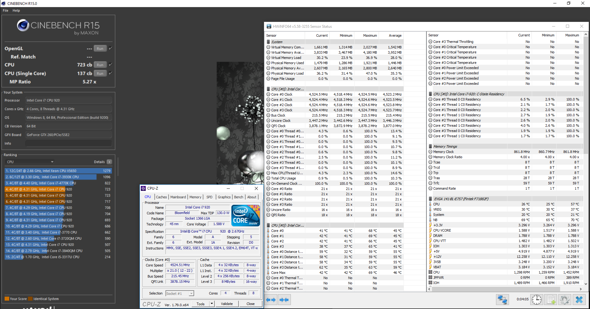Open Cinebench Help menu
The width and height of the screenshot is (590, 309).
click(x=16, y=10)
